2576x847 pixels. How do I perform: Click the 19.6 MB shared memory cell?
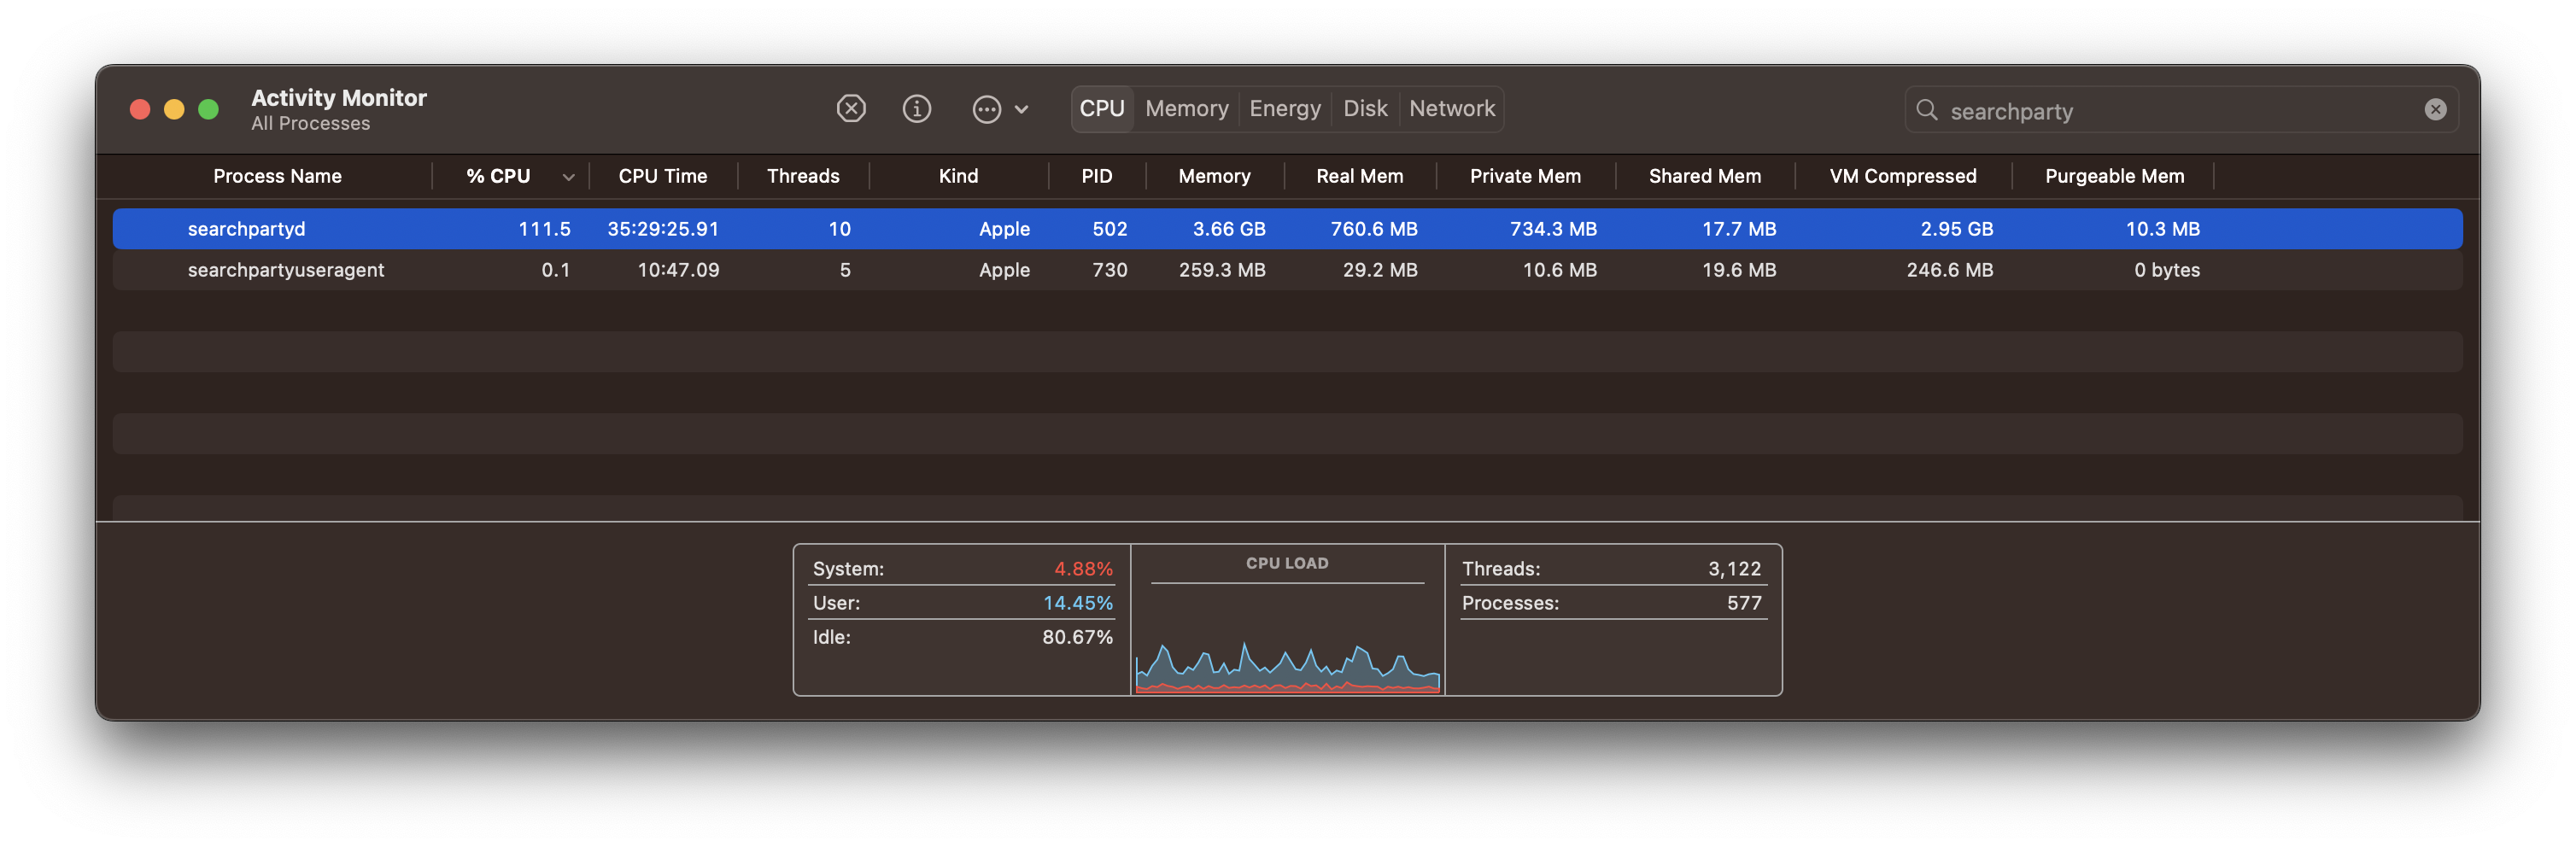[1738, 270]
